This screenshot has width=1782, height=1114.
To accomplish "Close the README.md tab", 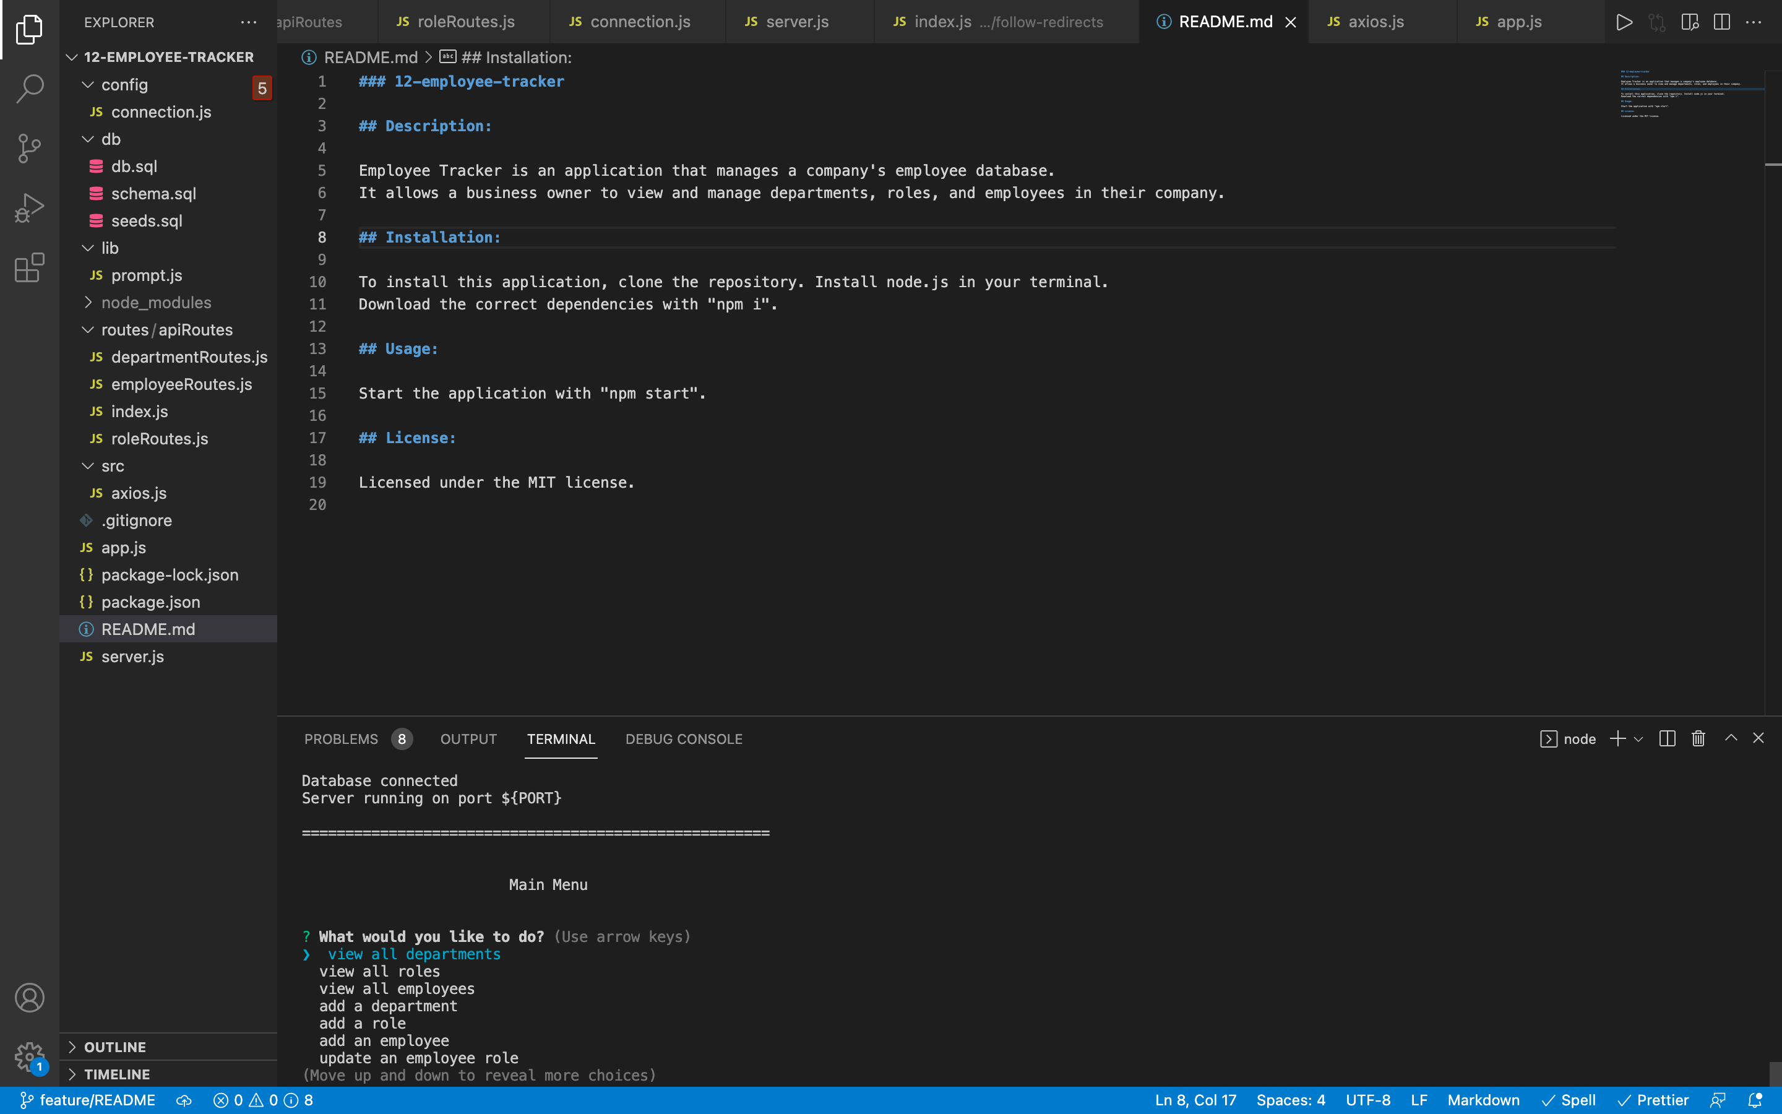I will point(1291,22).
